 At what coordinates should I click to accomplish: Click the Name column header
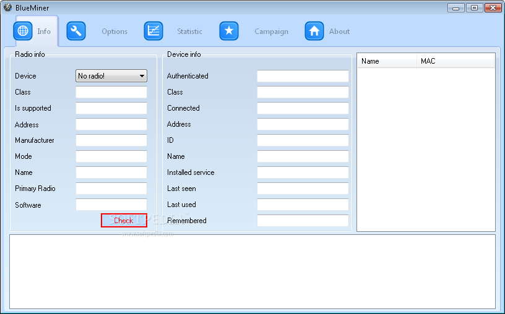tap(387, 61)
